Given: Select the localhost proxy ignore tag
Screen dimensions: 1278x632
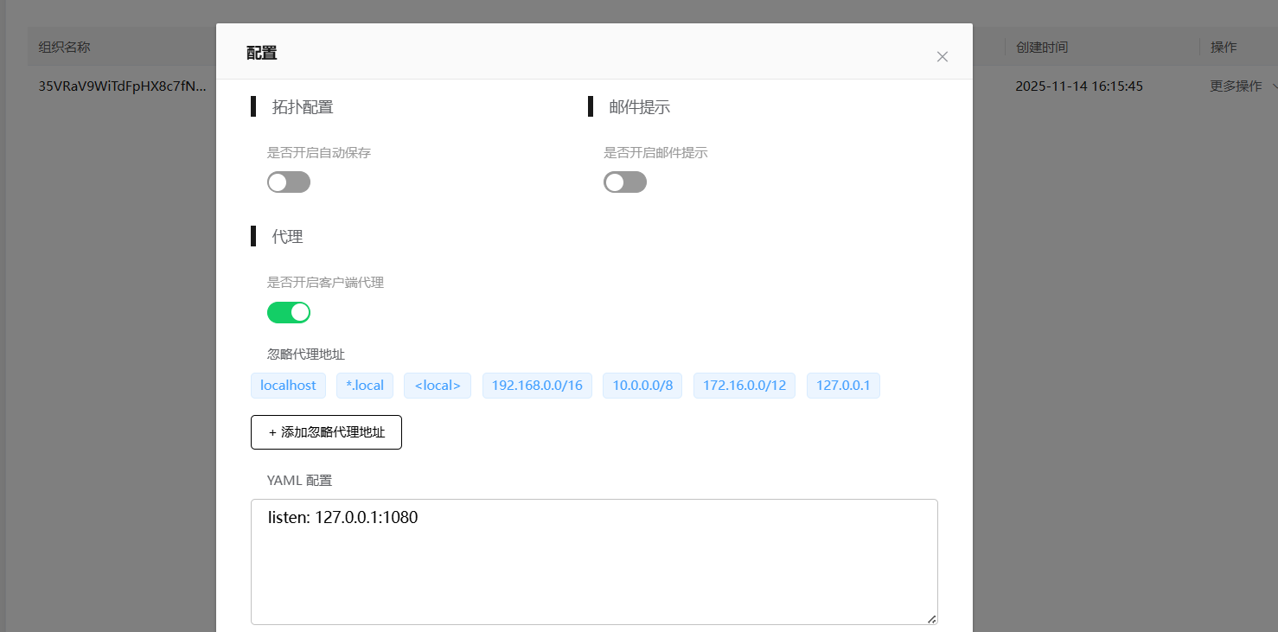Looking at the screenshot, I should [288, 386].
